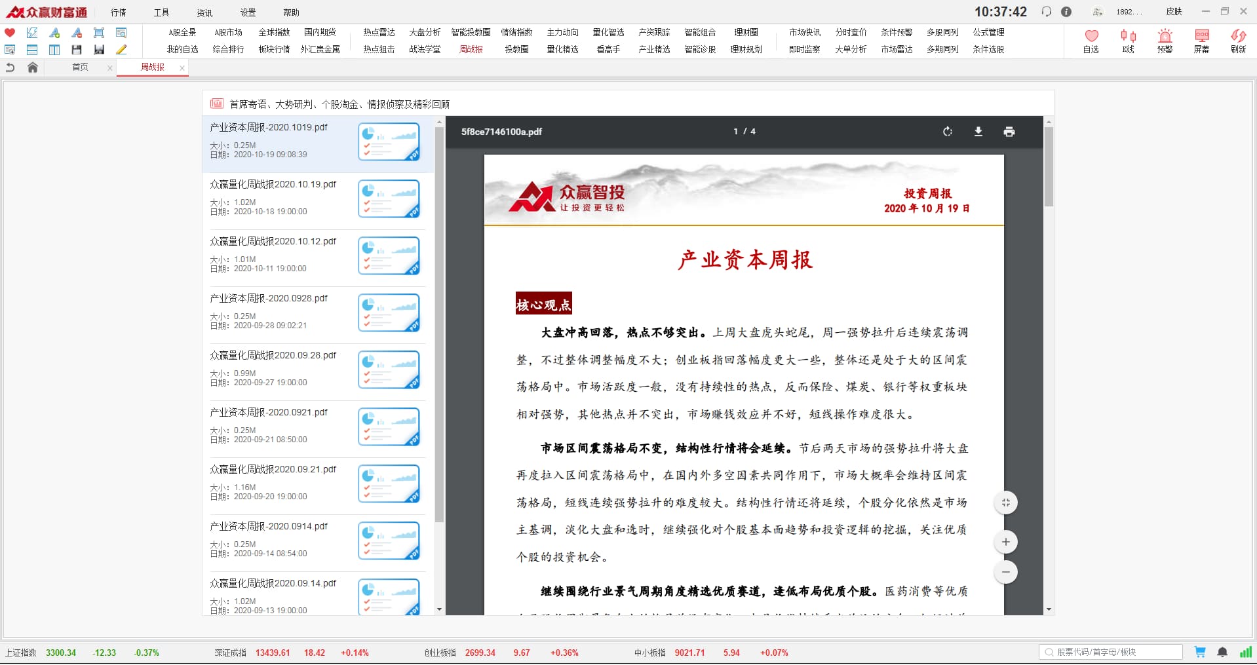
Task: Click the green signal bars icon
Action: 1245,653
